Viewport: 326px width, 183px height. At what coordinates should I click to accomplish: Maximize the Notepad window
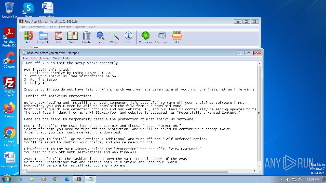[x=249, y=53]
